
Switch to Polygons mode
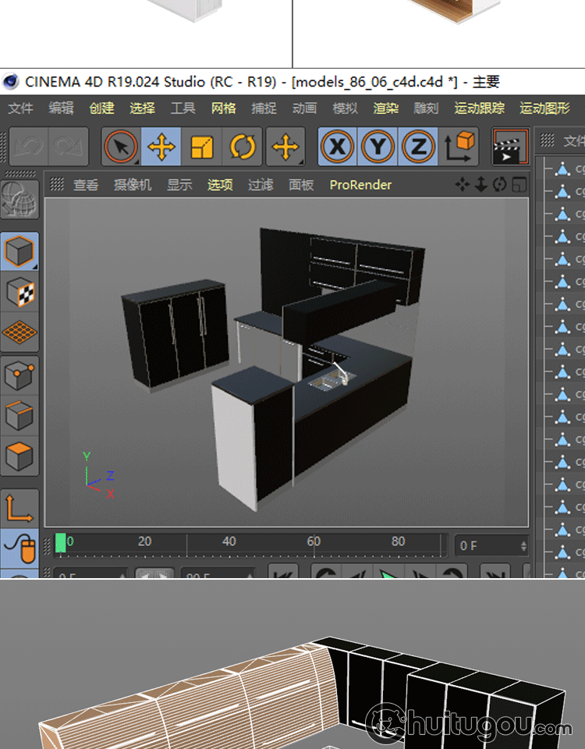[19, 455]
